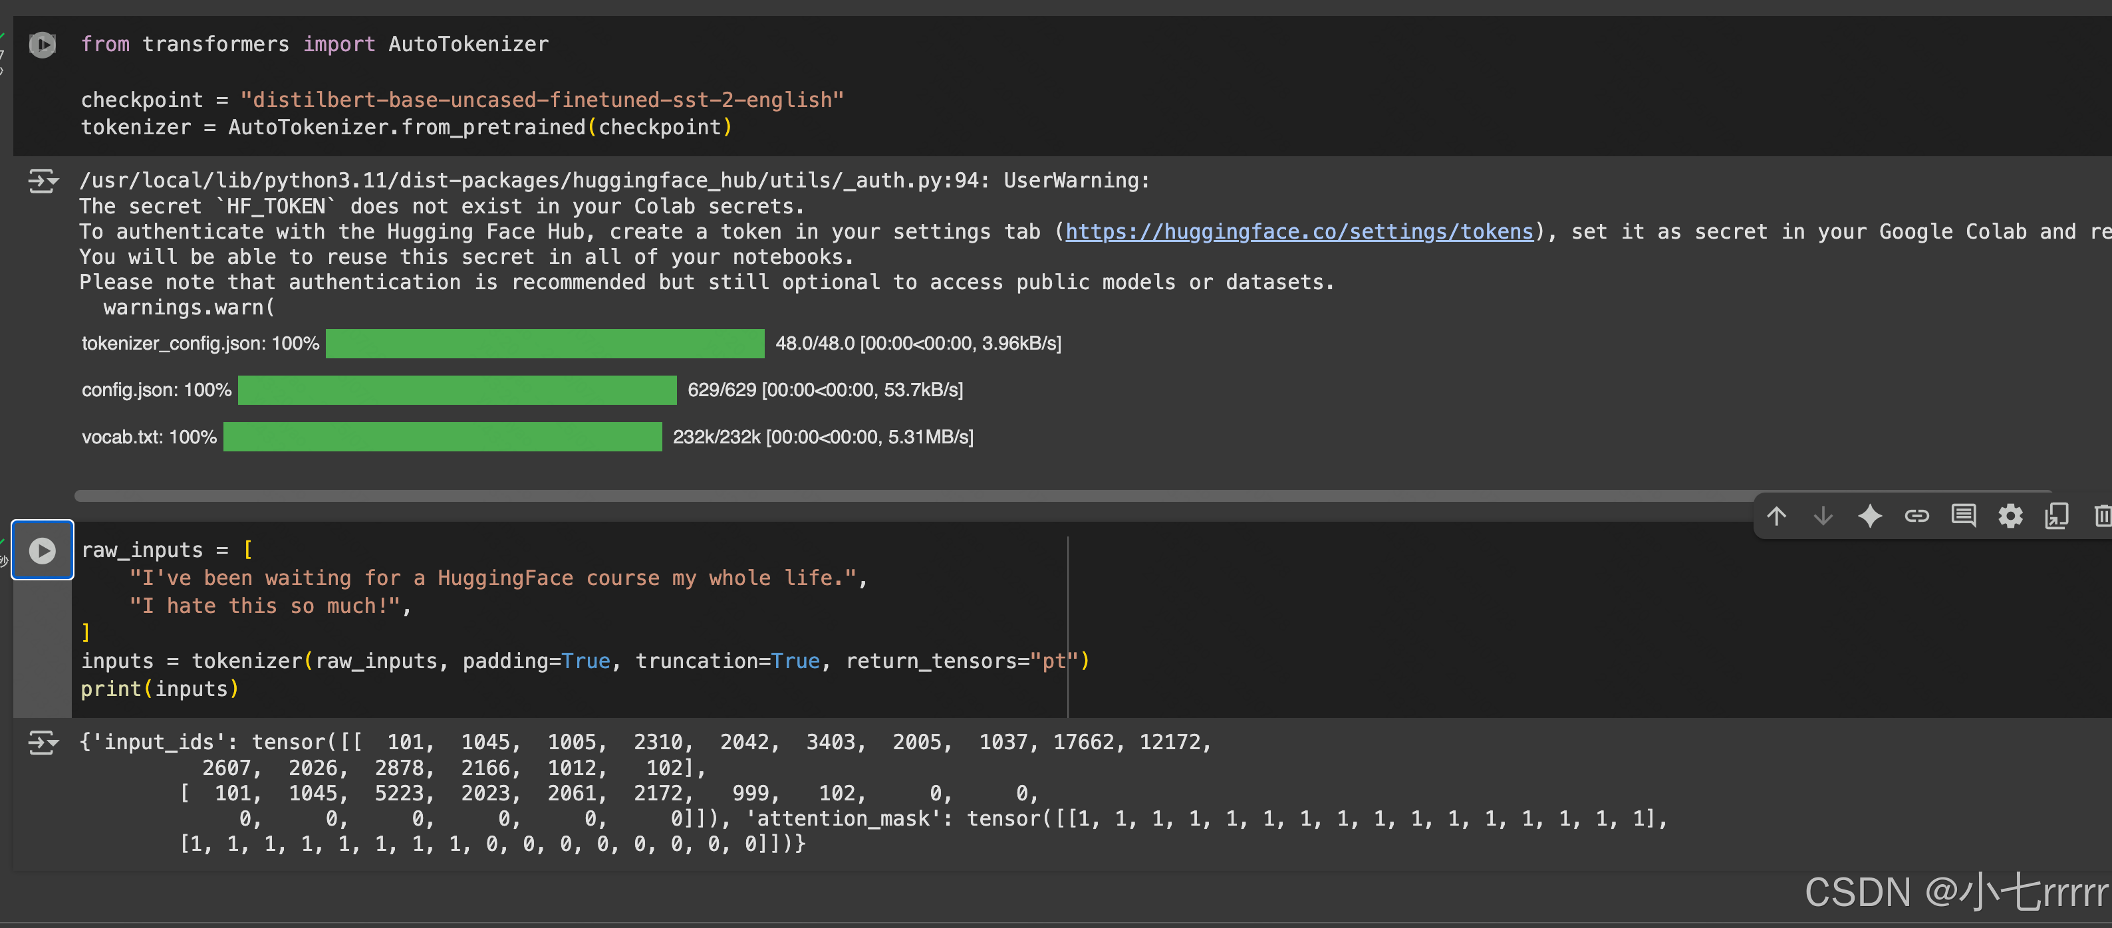Click the HF_TOKEN secret warning line
2112x928 pixels.
click(442, 207)
